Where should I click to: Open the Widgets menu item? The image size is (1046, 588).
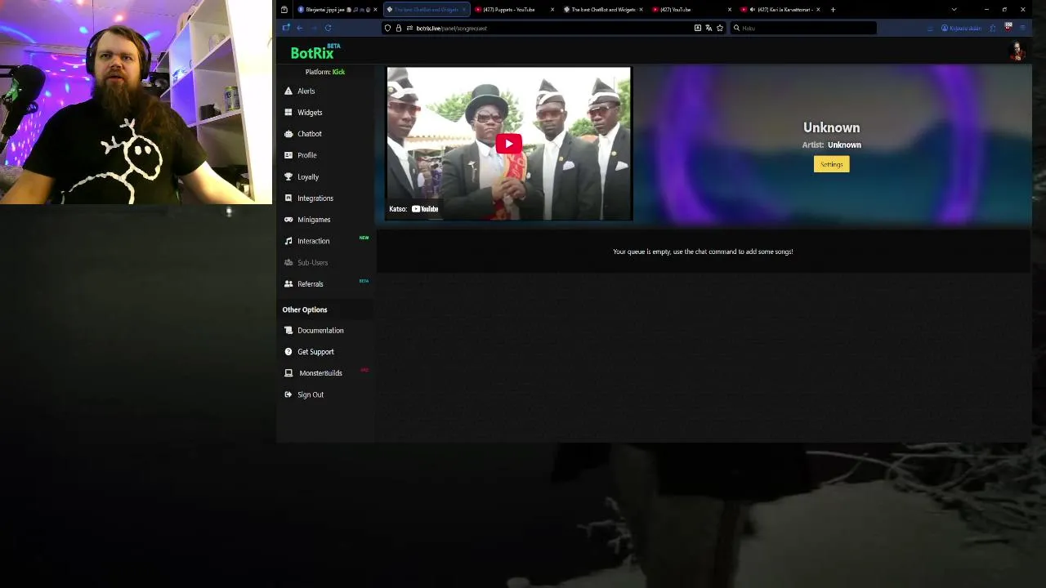click(310, 112)
